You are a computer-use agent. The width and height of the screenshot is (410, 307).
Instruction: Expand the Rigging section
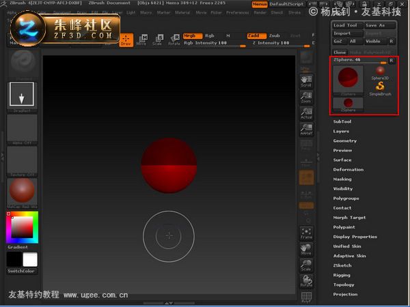pyautogui.click(x=342, y=275)
